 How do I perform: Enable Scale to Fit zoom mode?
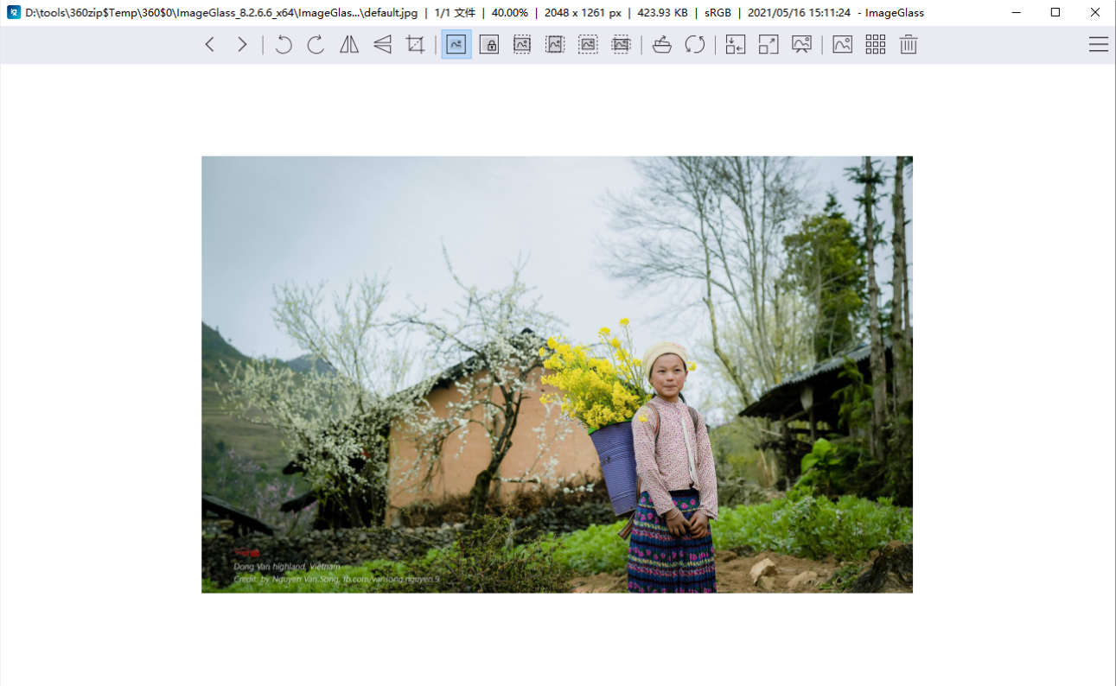(x=588, y=45)
